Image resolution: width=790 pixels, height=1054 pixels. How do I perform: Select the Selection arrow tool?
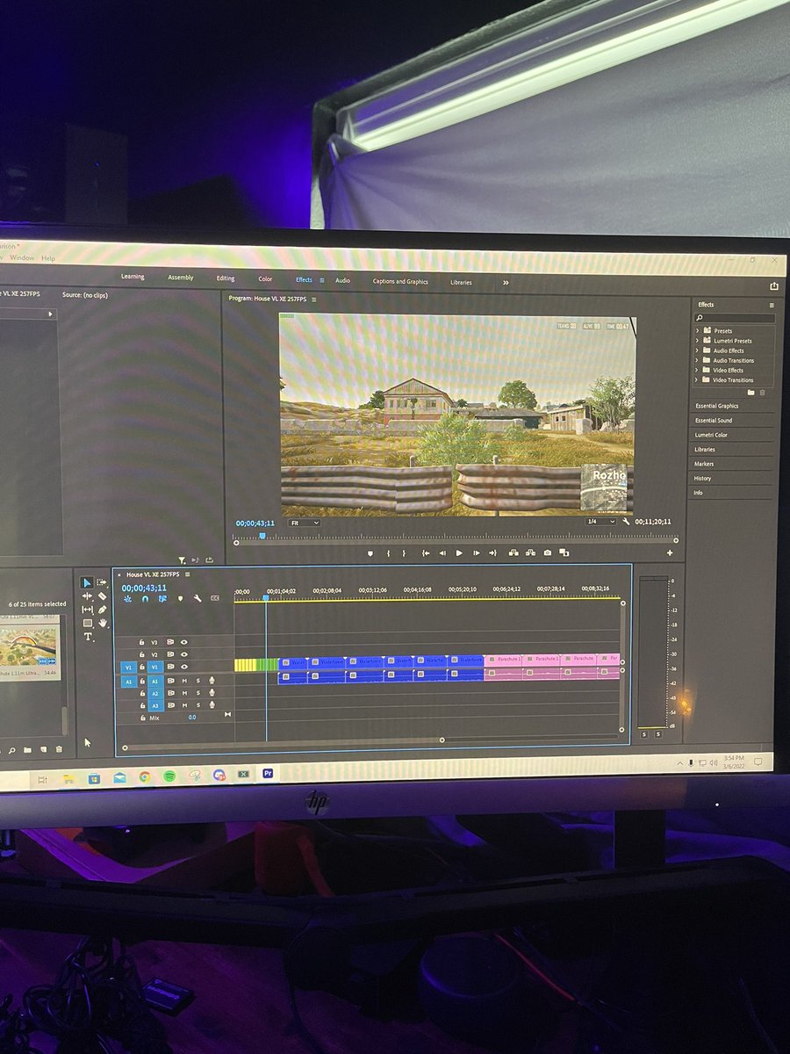(87, 582)
